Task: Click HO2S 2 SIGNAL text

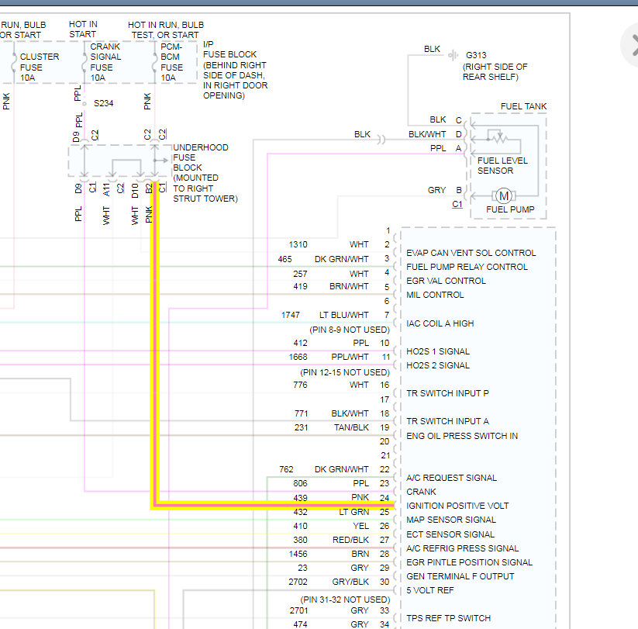Action: (x=438, y=365)
